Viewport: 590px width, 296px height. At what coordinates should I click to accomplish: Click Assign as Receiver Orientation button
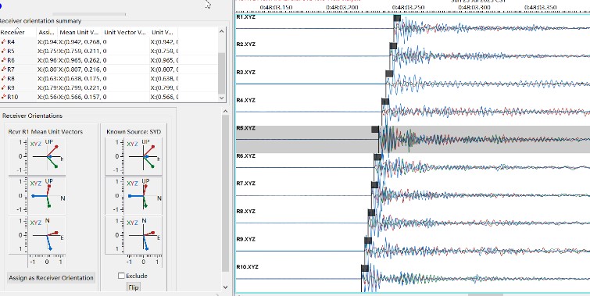pos(51,278)
